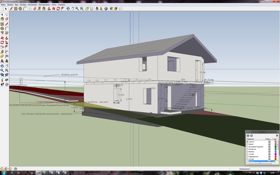Open the Инструменты menu

[45, 5]
